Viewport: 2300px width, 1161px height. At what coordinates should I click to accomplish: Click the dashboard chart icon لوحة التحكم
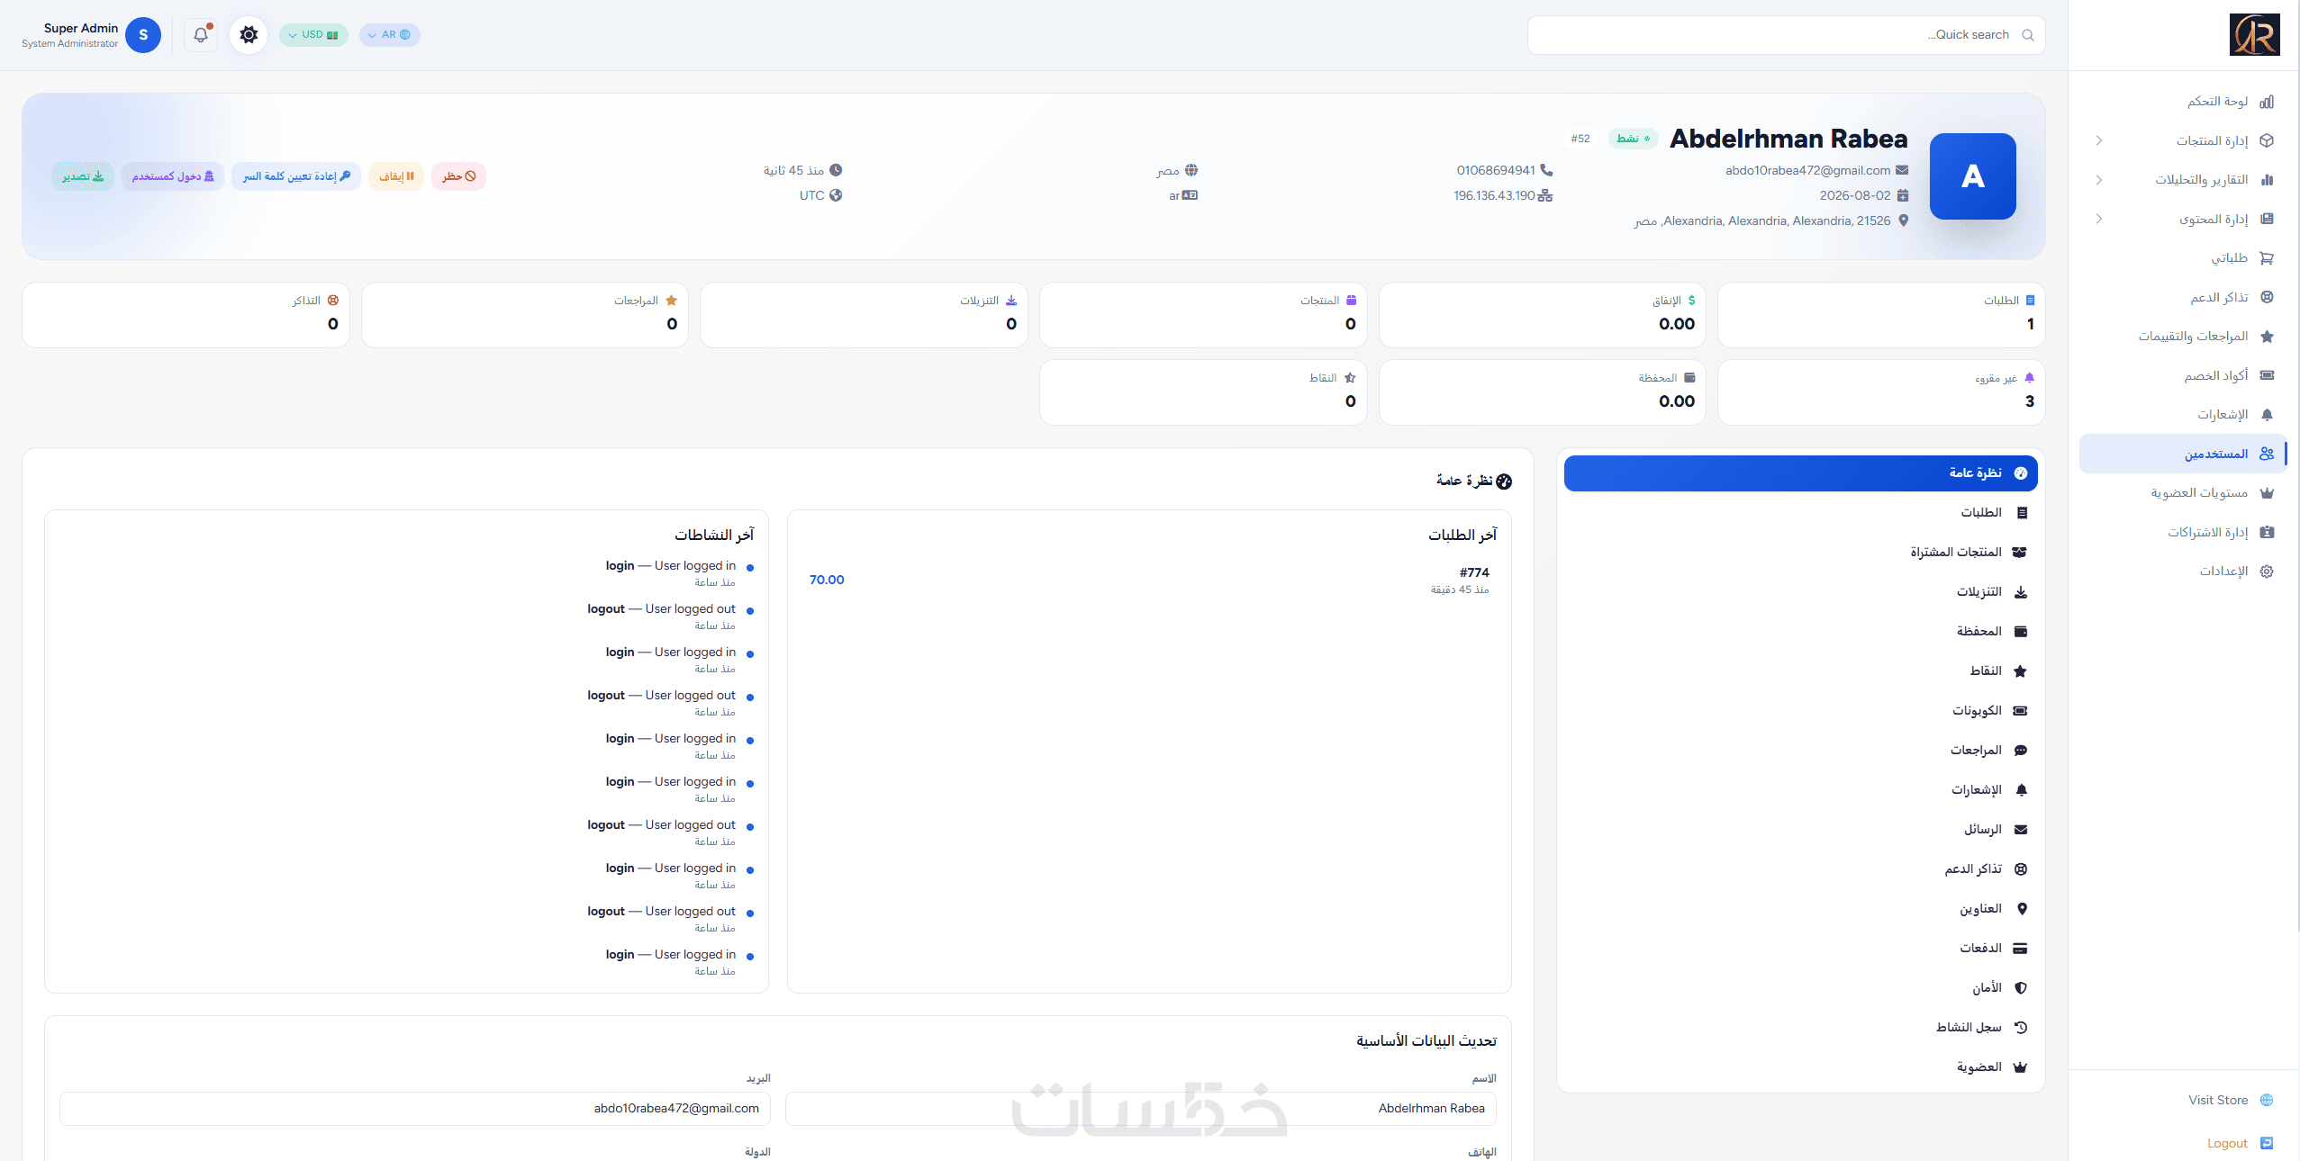coord(2267,102)
